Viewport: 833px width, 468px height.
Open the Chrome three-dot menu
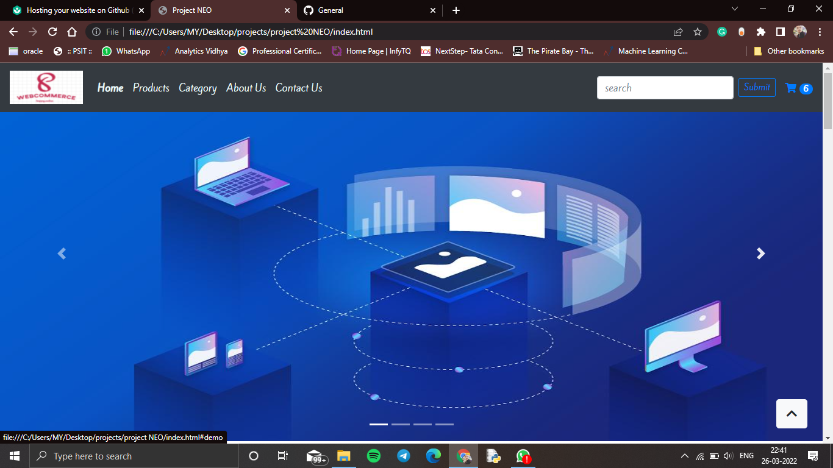pyautogui.click(x=820, y=32)
